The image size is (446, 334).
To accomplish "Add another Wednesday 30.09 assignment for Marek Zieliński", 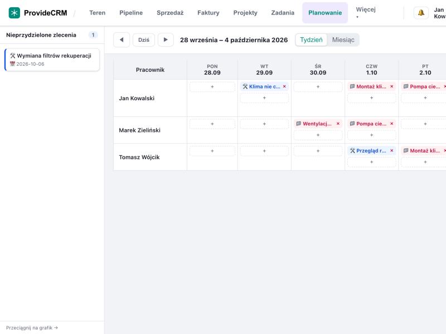I will [318, 135].
